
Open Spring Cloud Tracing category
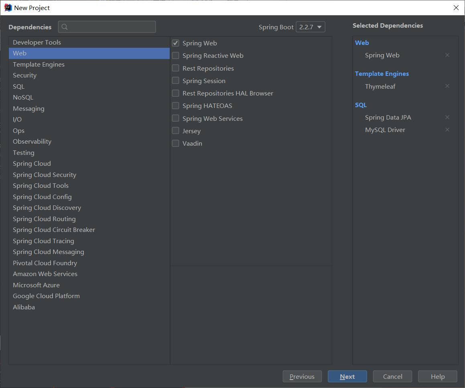click(89, 241)
